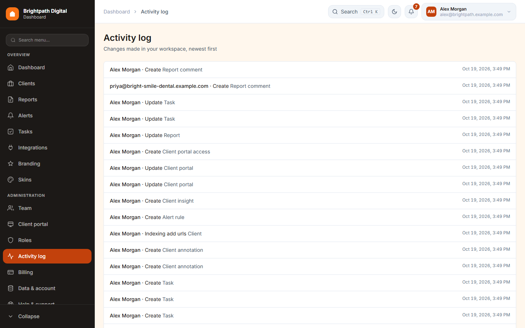525x328 pixels.
Task: Click the AM user avatar
Action: tap(431, 12)
